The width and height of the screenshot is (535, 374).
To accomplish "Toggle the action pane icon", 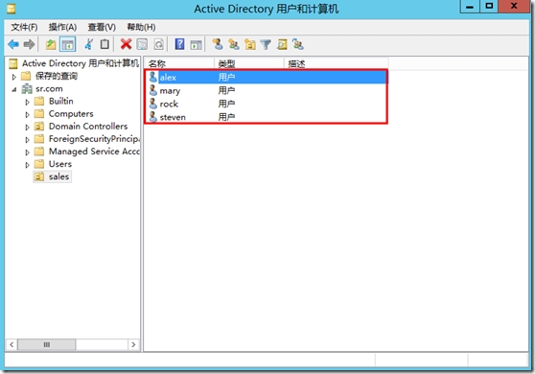I will point(197,44).
